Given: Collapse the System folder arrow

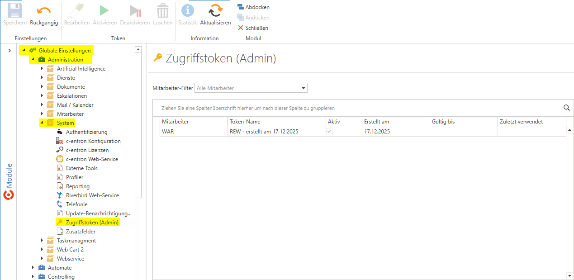Looking at the screenshot, I should click(42, 123).
